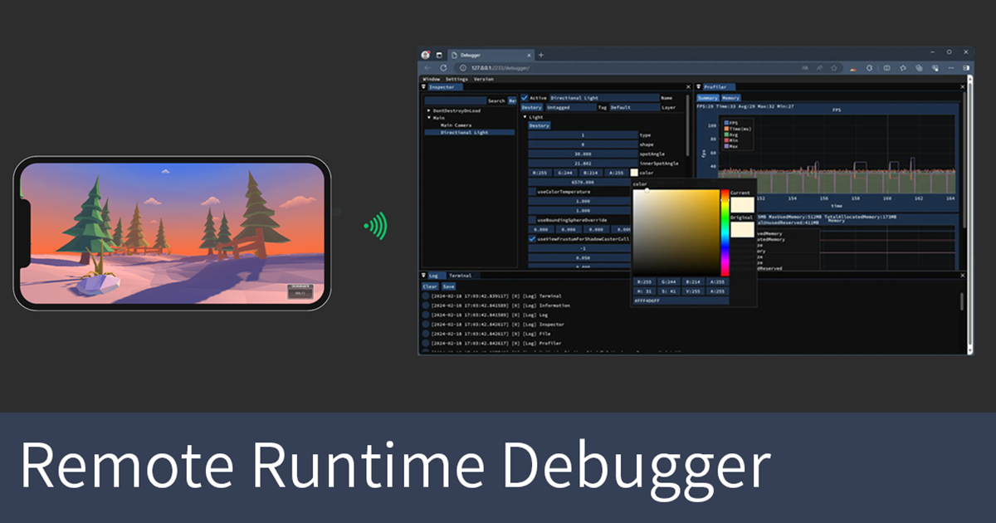Collapse the Light component section

tap(525, 117)
